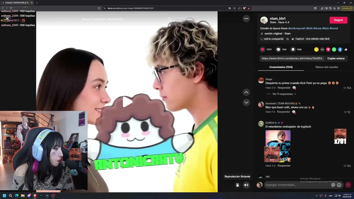The width and height of the screenshot is (354, 199).
Task: Open the #Edit hashtag
Action: (309, 28)
